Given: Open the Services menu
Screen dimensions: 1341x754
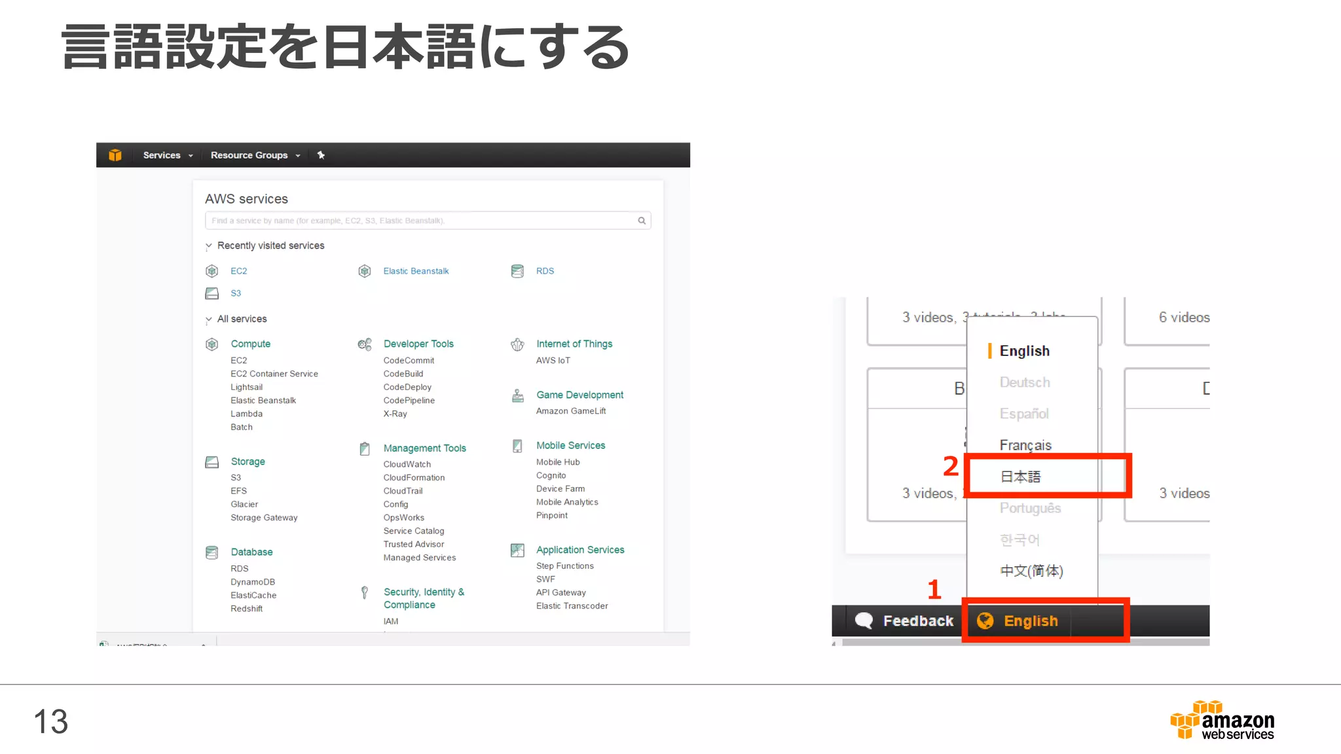Looking at the screenshot, I should tap(168, 155).
